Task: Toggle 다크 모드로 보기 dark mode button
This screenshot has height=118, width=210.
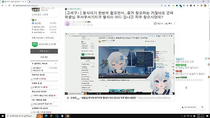Action: 189,107
